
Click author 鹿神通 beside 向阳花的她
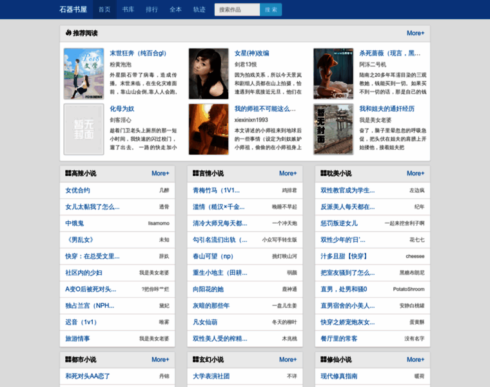pyautogui.click(x=289, y=289)
